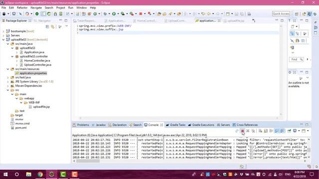Screen dimensions: 319x179
Task: Open the Project menu
Action: click(60, 8)
